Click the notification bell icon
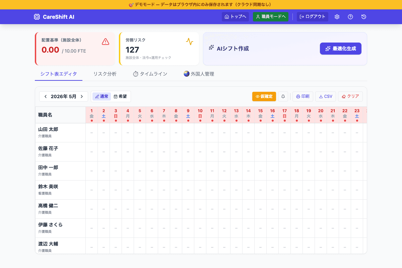The image size is (402, 268). click(x=283, y=96)
